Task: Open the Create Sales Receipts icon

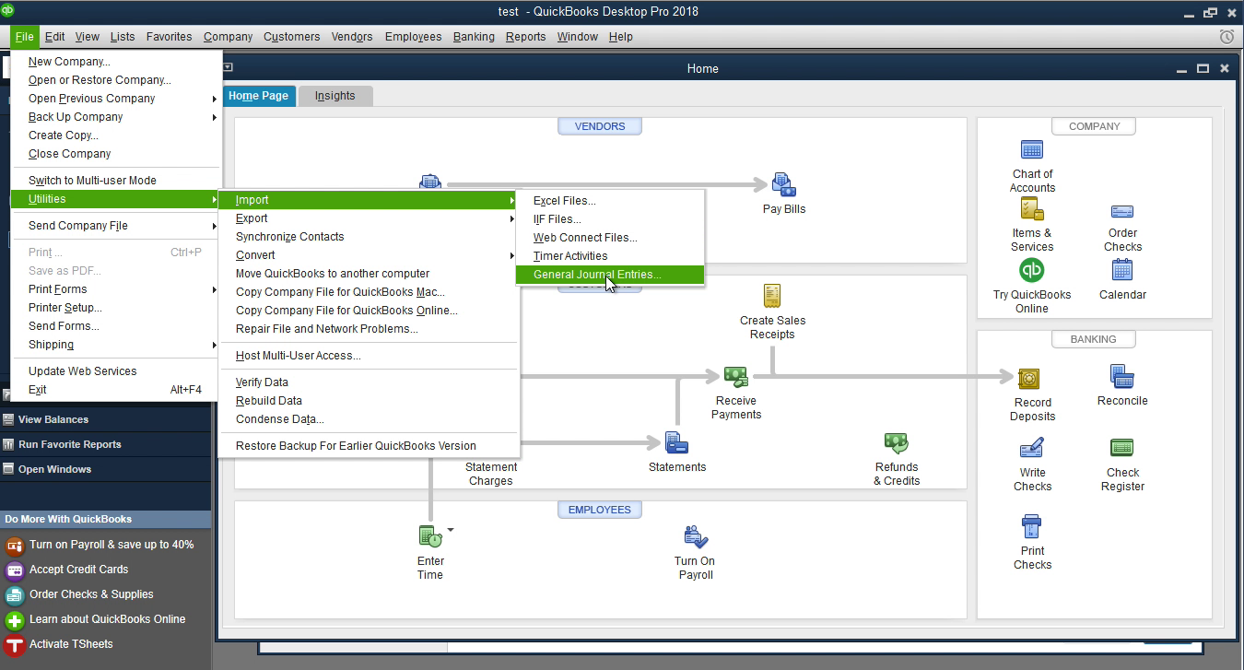Action: (x=772, y=296)
